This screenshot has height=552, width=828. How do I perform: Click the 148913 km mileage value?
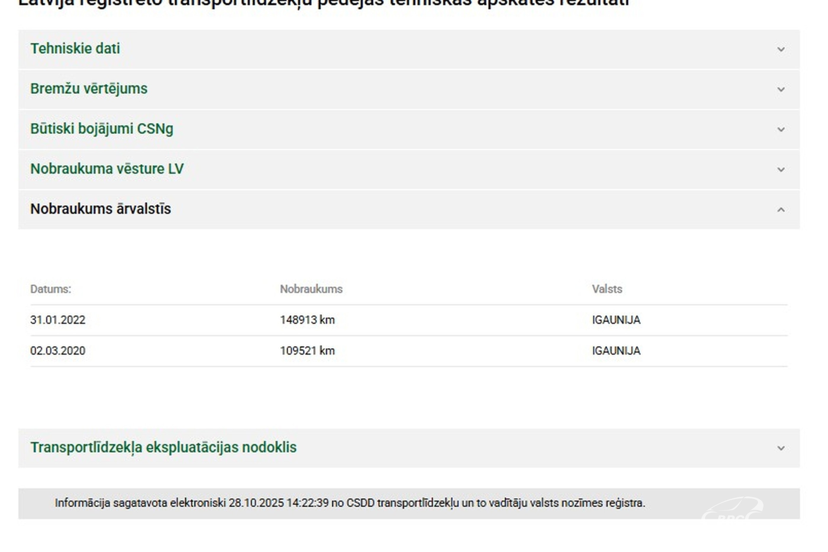pos(307,320)
